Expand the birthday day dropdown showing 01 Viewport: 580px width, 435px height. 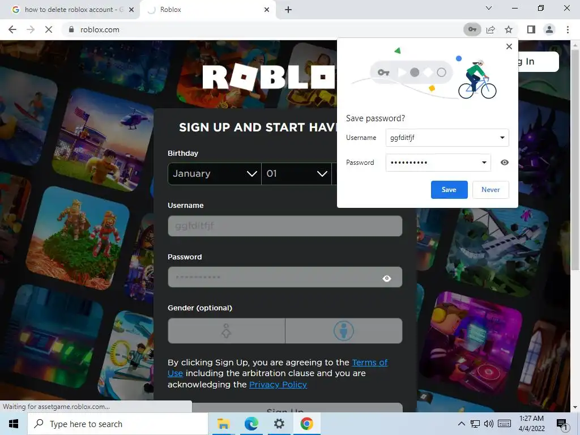(297, 173)
